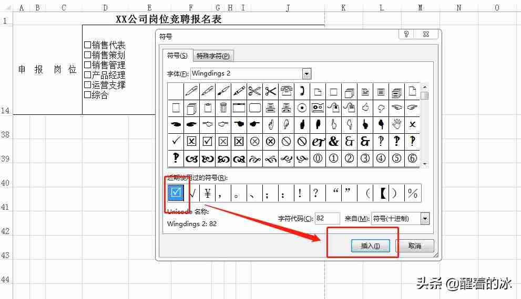This screenshot has width=521, height=299.
Task: Pick the circled six symbol
Action: (412, 158)
